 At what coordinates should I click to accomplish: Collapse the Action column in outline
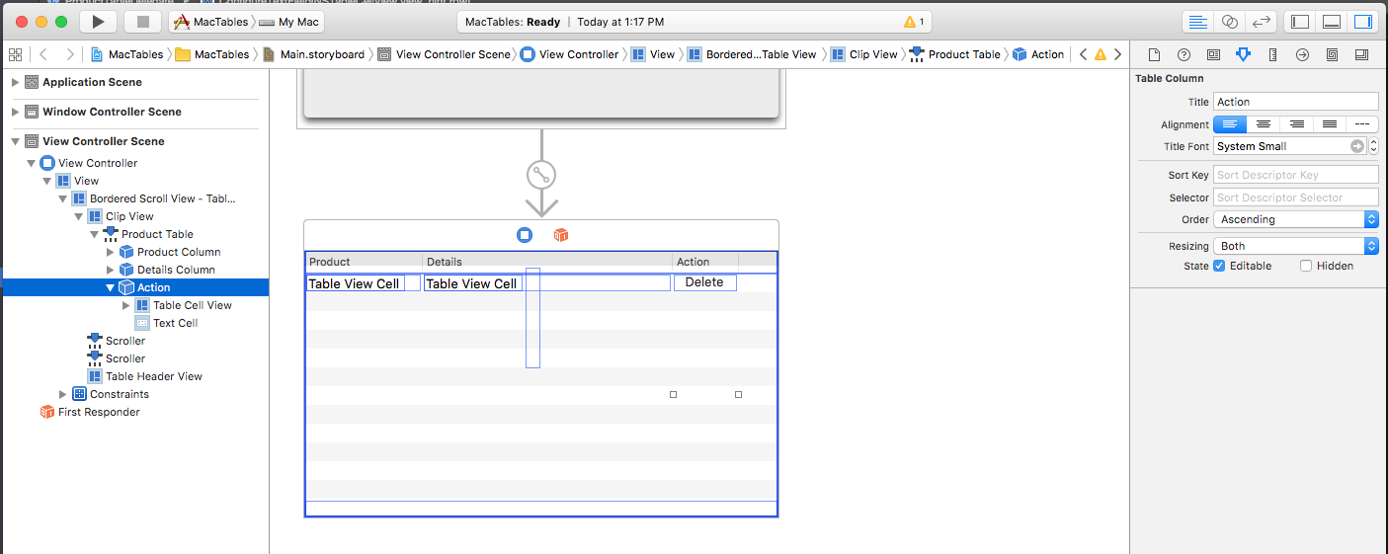[x=110, y=287]
